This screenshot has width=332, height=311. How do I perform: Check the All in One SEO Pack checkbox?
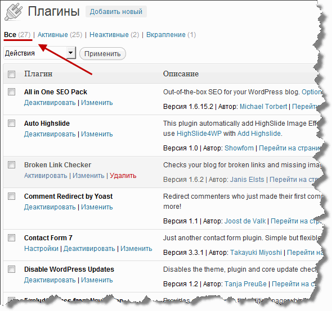11,92
